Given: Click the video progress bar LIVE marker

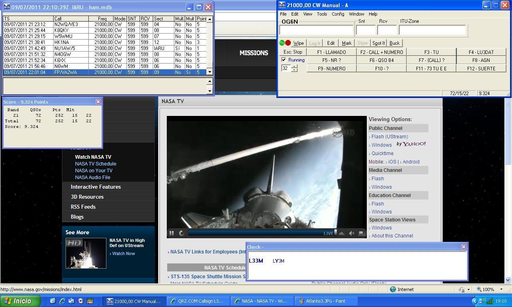Looking at the screenshot, I should click(x=329, y=233).
